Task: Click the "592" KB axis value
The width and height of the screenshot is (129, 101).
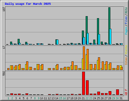Action: click(4, 73)
